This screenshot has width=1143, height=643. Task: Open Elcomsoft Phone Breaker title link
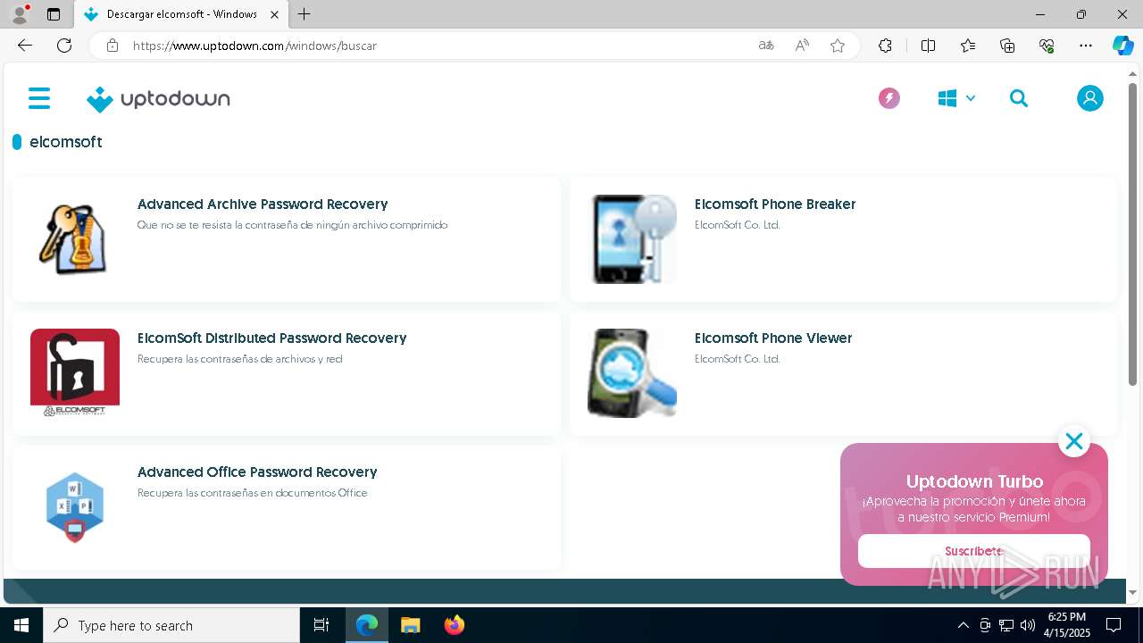[775, 204]
